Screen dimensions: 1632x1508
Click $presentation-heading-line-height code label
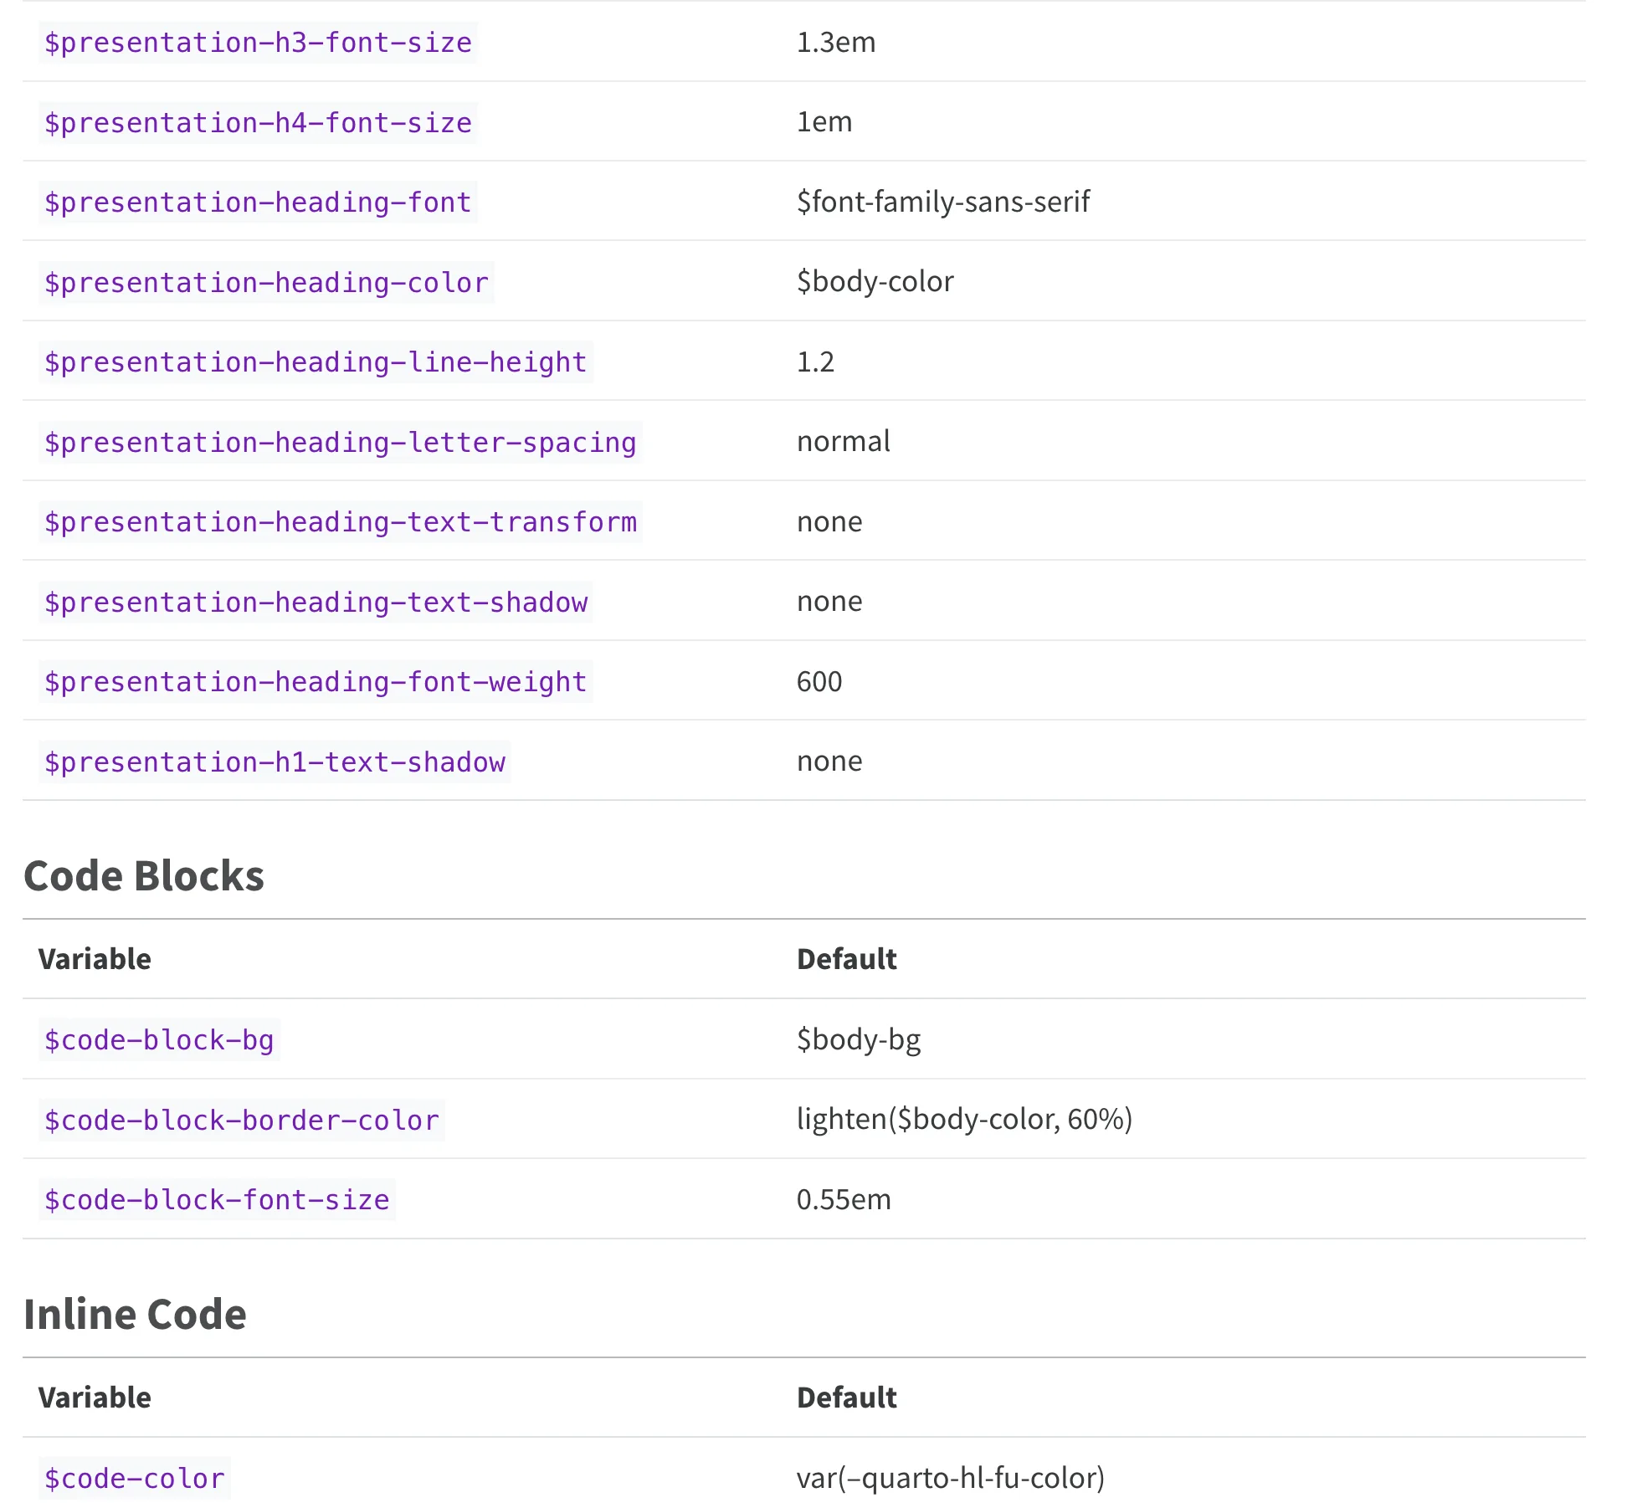click(x=316, y=362)
